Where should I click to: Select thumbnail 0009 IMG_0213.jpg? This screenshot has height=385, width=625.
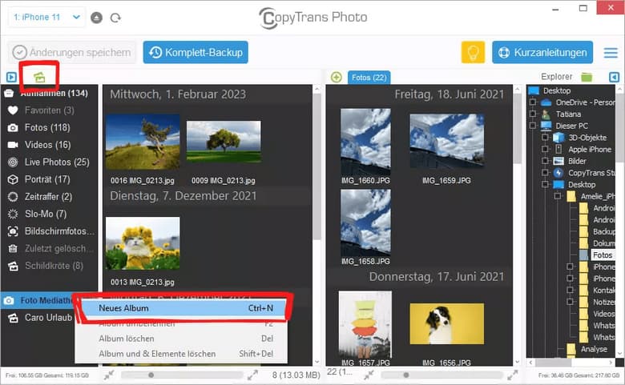pyautogui.click(x=224, y=142)
